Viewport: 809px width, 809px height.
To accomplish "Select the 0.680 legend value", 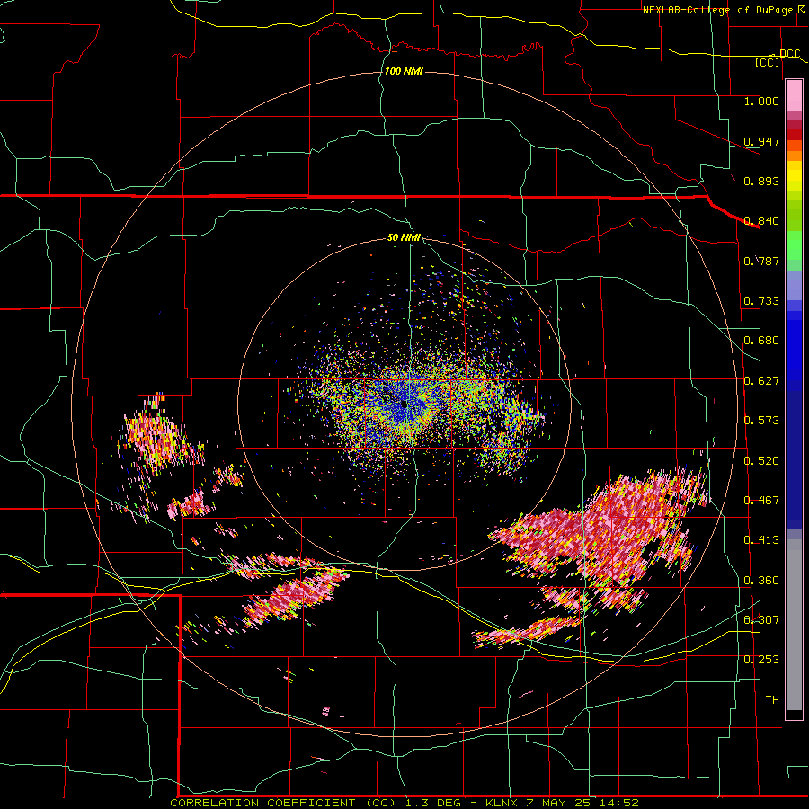I will coord(761,341).
